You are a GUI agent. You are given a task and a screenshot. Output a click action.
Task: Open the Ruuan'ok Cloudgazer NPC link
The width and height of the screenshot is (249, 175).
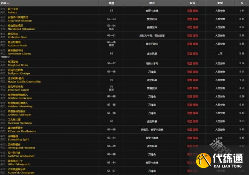[21, 172]
